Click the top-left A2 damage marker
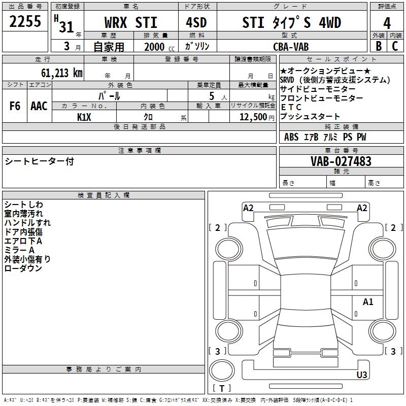The image size is (406, 406). [248, 208]
